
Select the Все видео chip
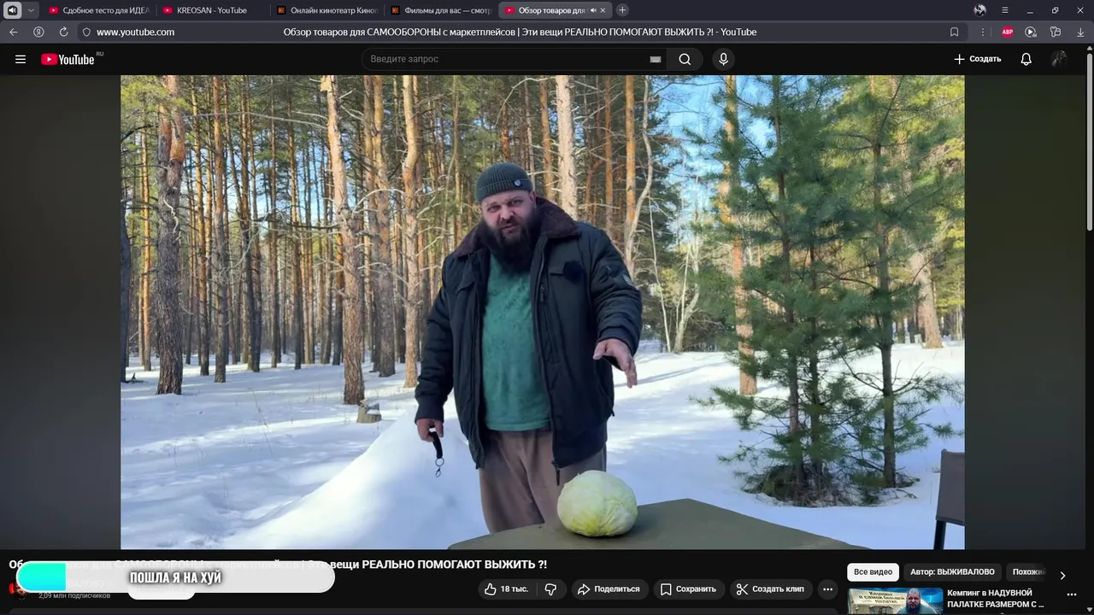coord(873,572)
